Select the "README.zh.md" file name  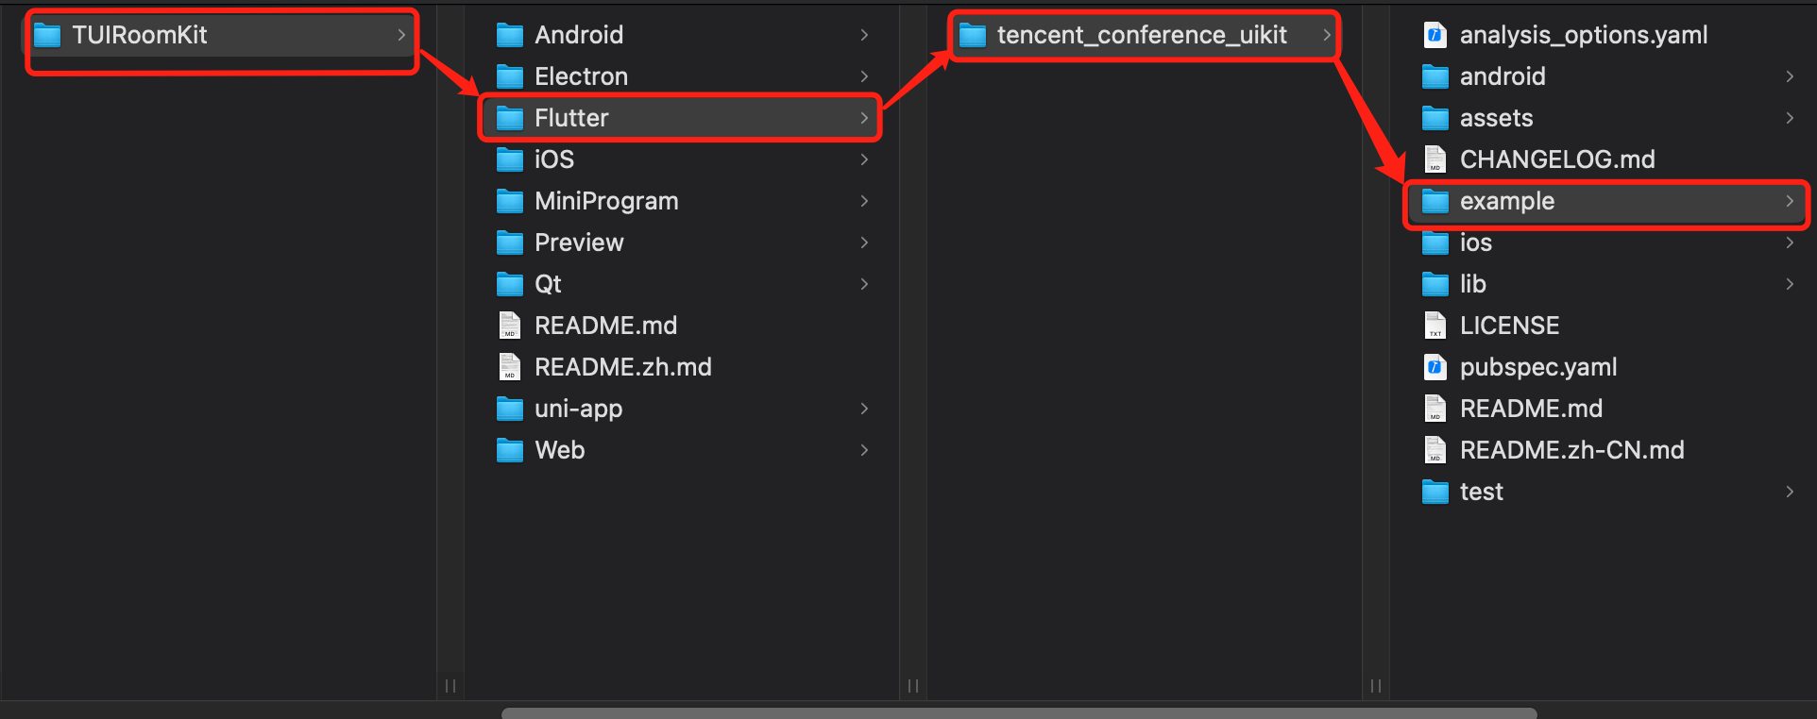click(623, 367)
